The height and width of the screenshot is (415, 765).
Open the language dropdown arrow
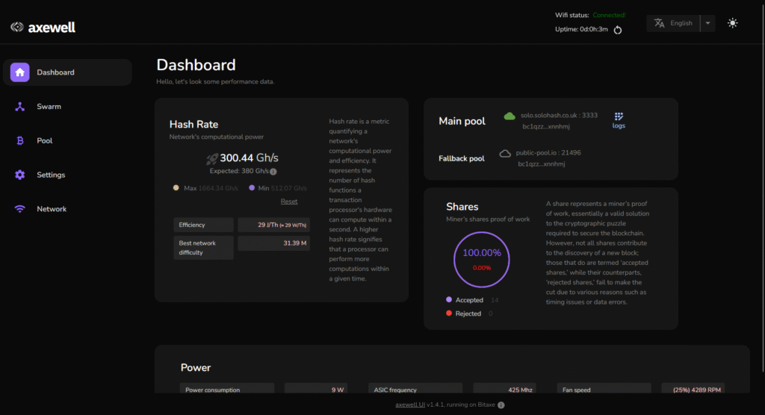pos(707,23)
